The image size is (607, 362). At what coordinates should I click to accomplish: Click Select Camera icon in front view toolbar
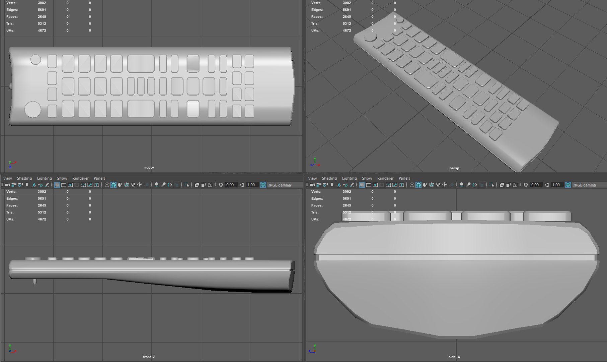[x=7, y=185]
